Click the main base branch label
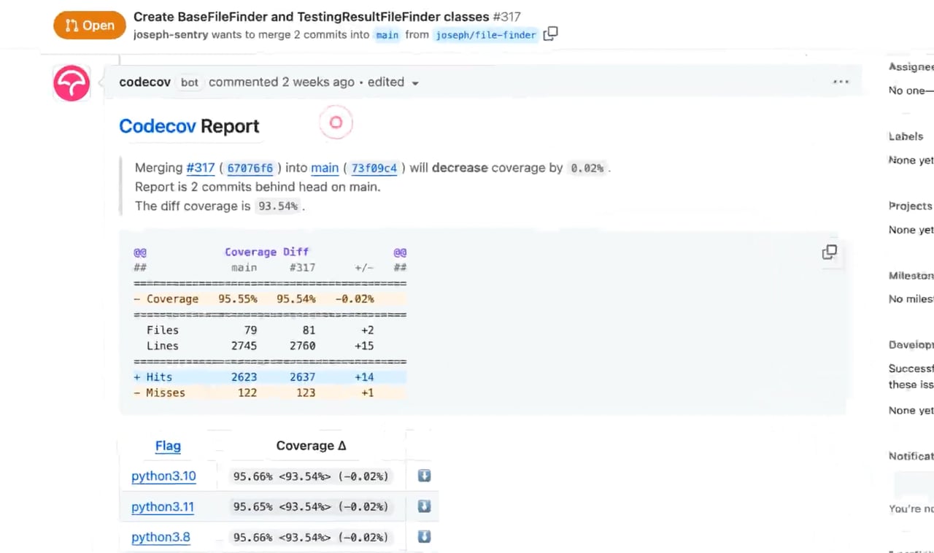Screen dimensions: 934x553 [387, 35]
